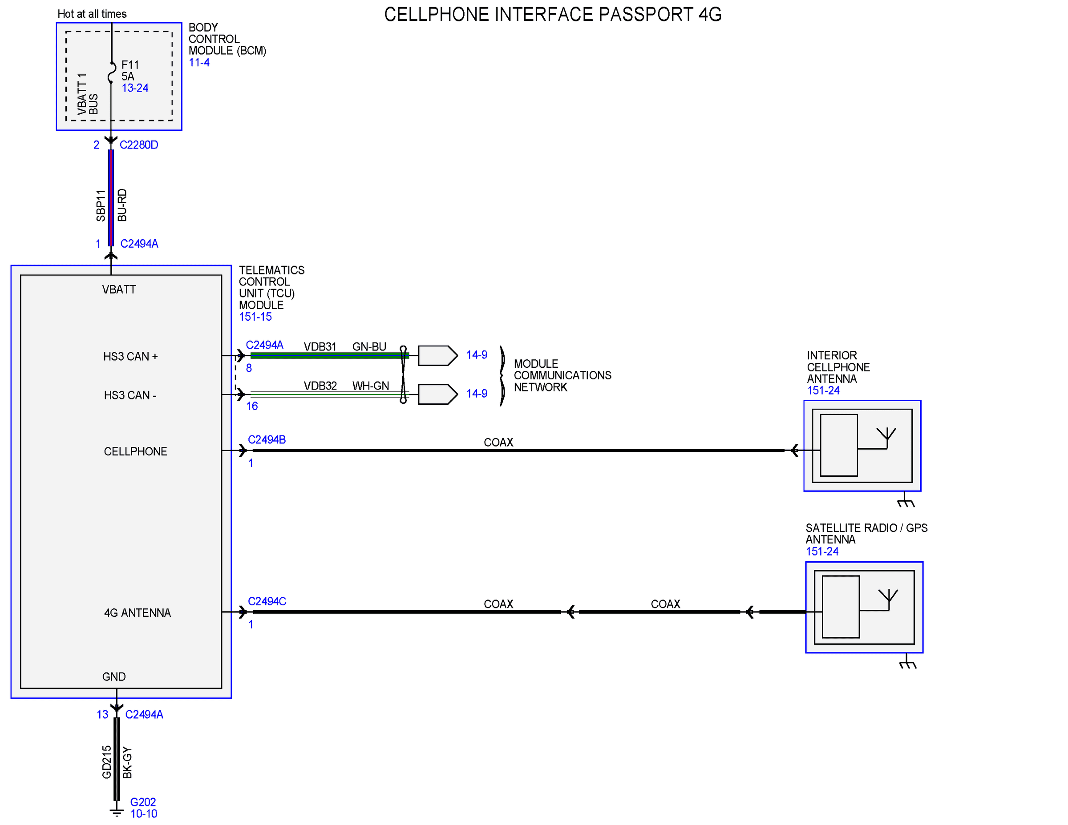The width and height of the screenshot is (1068, 825).
Task: Click the 'GND' pin label
Action: [114, 677]
